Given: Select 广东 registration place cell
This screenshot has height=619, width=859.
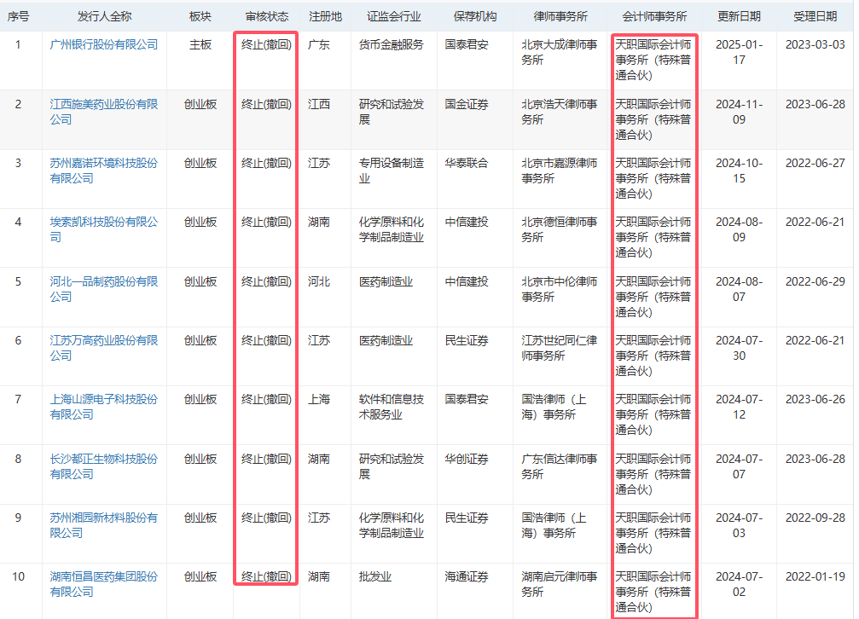Looking at the screenshot, I should (318, 44).
